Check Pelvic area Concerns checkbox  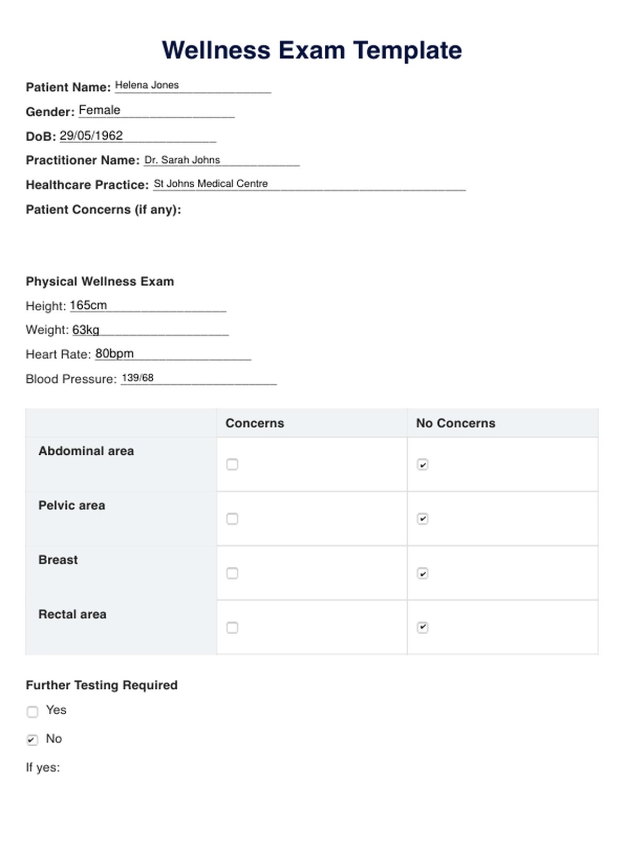232,518
